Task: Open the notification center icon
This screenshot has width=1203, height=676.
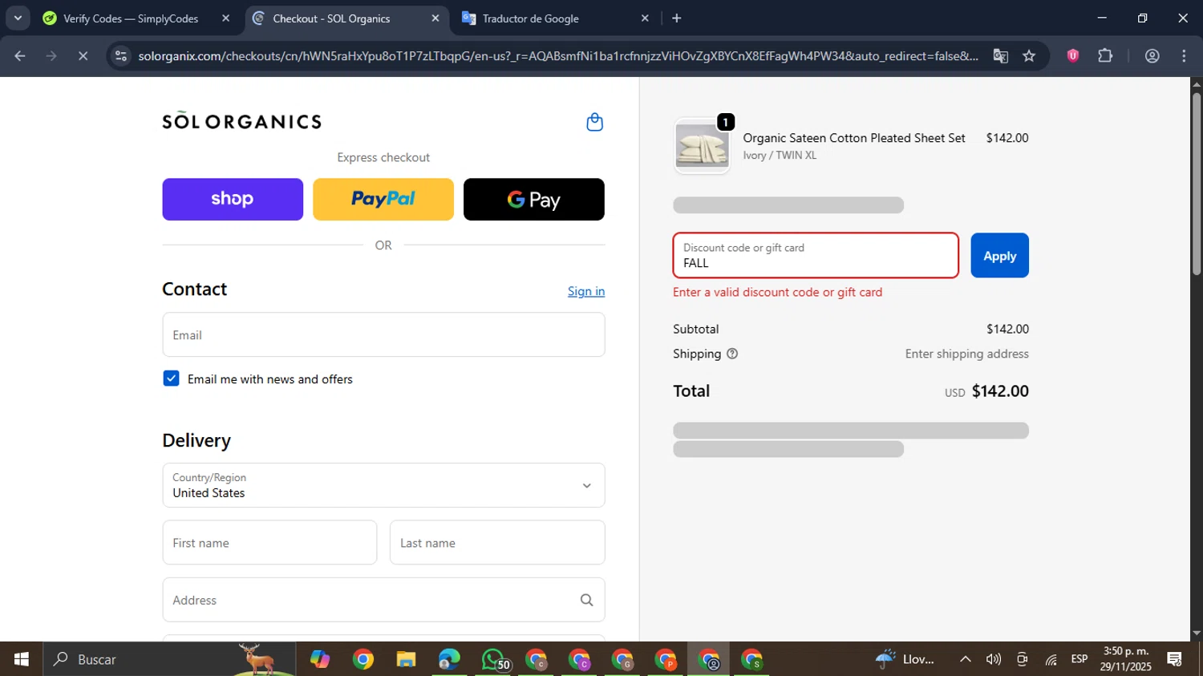Action: [1175, 659]
